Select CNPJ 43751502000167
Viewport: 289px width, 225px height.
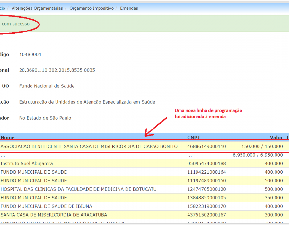pos(206,215)
